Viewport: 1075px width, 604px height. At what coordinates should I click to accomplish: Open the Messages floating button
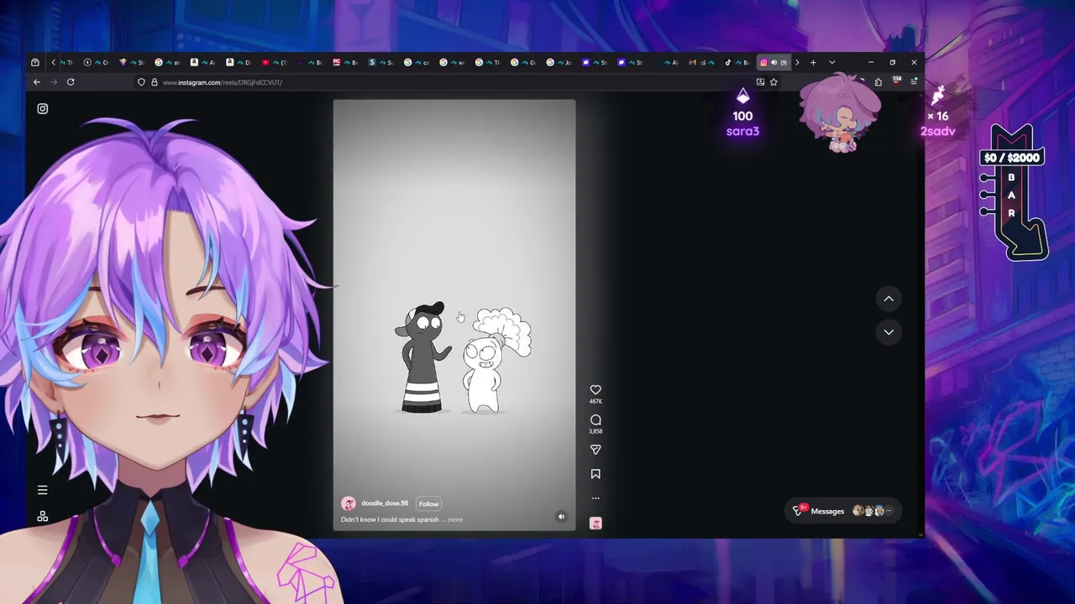point(842,511)
